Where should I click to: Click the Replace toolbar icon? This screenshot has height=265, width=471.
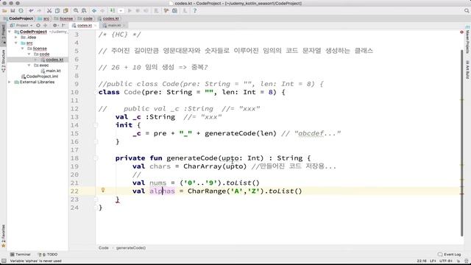click(x=84, y=11)
